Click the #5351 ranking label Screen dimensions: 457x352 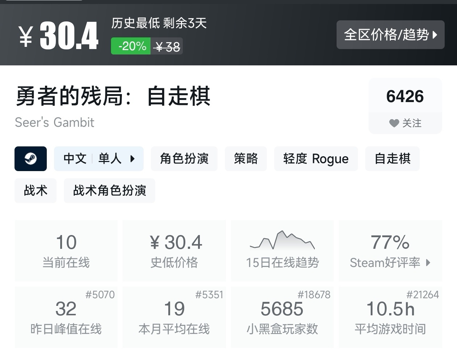click(x=209, y=295)
